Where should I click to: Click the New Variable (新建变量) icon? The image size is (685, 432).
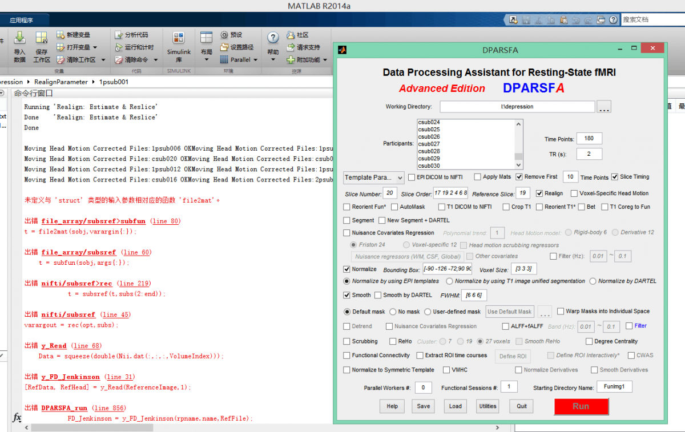click(x=61, y=35)
